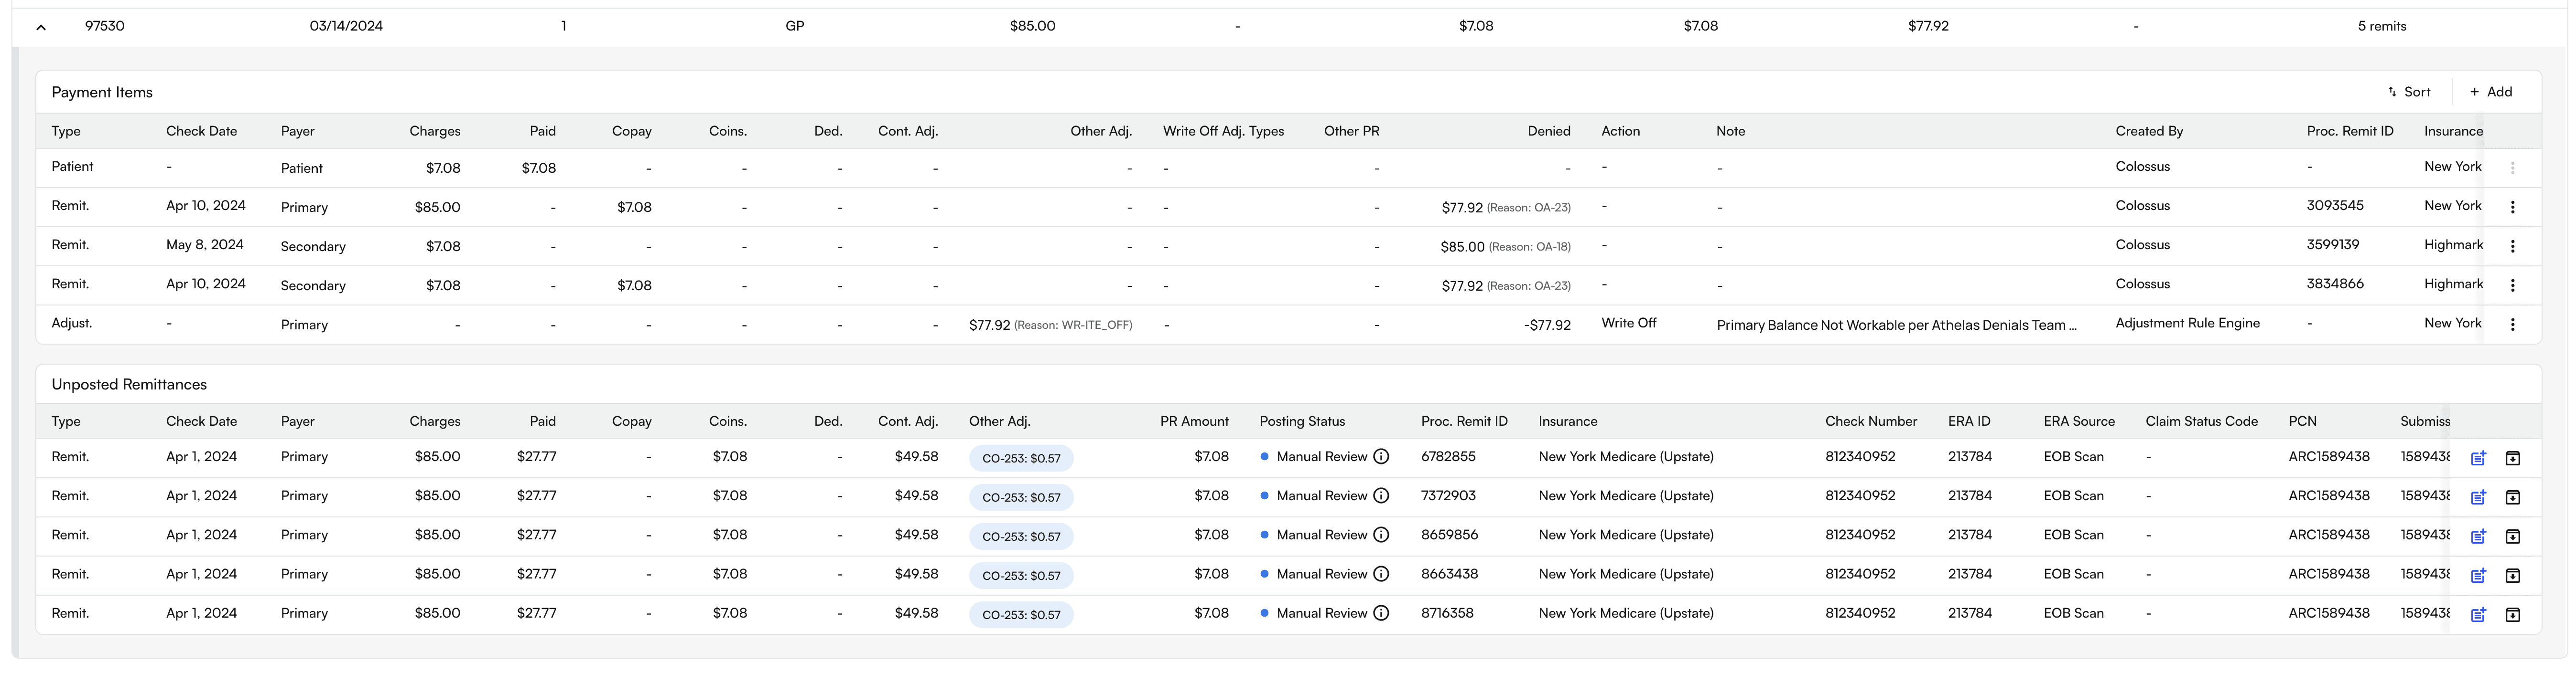Click the post icon for remittance 8659856

tap(2478, 536)
